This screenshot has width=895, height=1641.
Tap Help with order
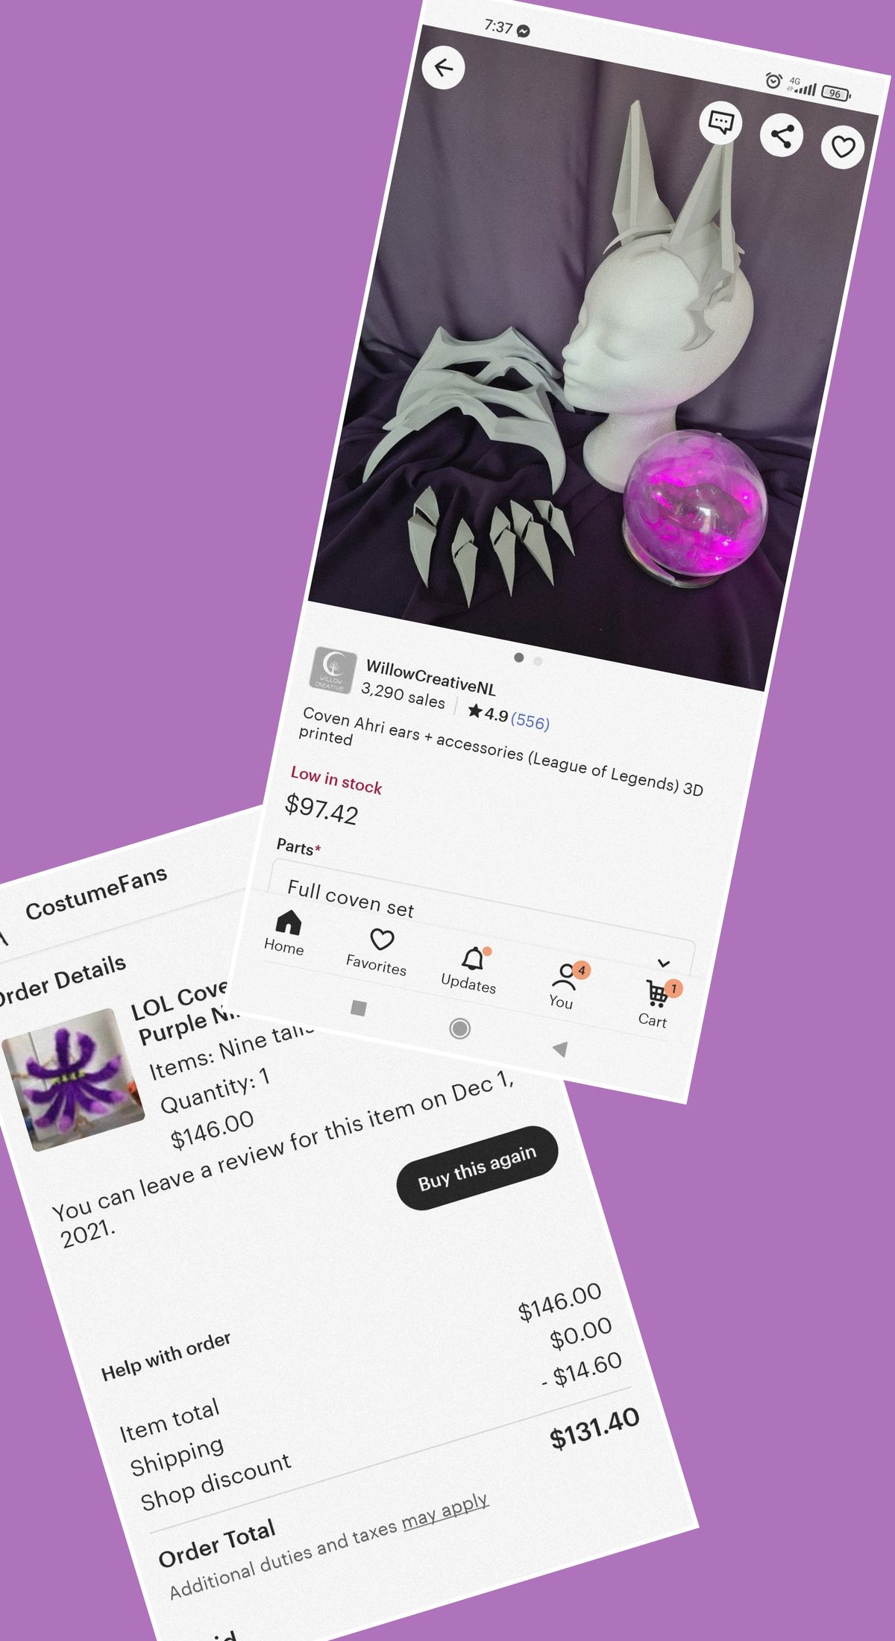click(x=166, y=1357)
